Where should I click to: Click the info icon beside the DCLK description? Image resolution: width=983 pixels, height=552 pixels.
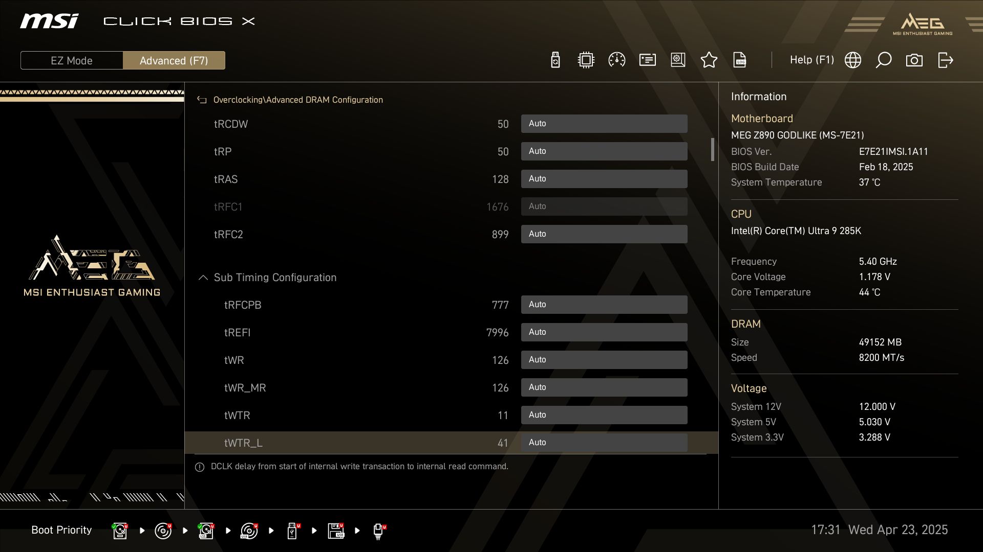tap(200, 467)
